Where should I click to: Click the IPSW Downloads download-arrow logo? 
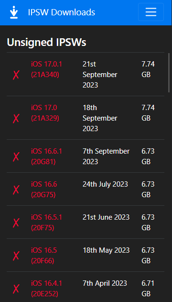(x=14, y=12)
